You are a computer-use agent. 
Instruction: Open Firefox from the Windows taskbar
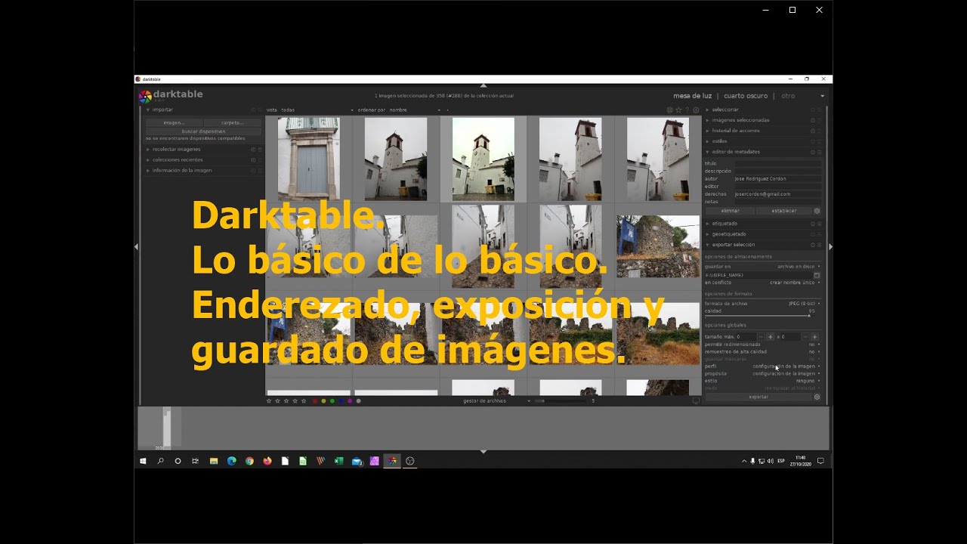[267, 461]
